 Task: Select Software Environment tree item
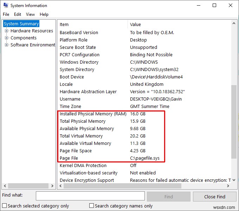(33, 45)
